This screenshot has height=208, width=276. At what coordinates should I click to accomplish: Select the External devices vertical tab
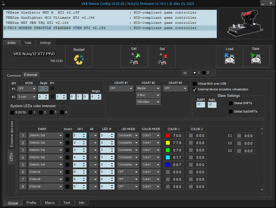12,134
